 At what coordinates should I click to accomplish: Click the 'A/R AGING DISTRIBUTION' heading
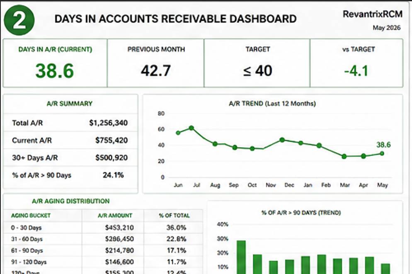pyautogui.click(x=71, y=201)
